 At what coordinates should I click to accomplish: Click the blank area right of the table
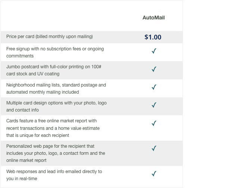pyautogui.click(x=205, y=93)
